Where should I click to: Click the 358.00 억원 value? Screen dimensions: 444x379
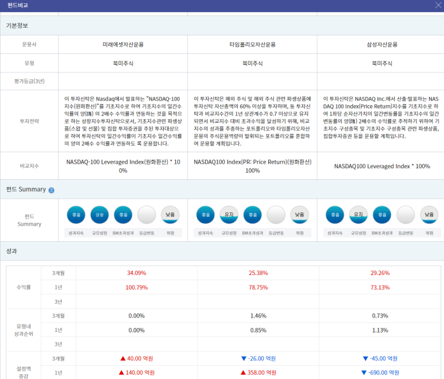click(262, 373)
